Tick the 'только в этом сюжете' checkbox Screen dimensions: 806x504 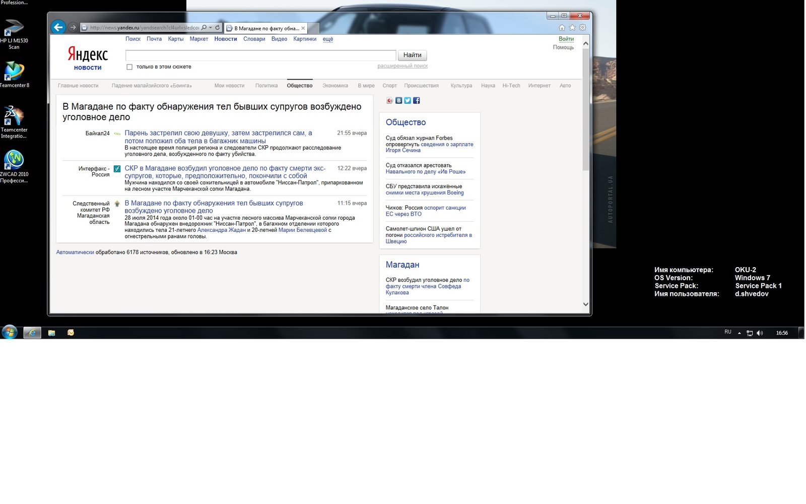(129, 67)
